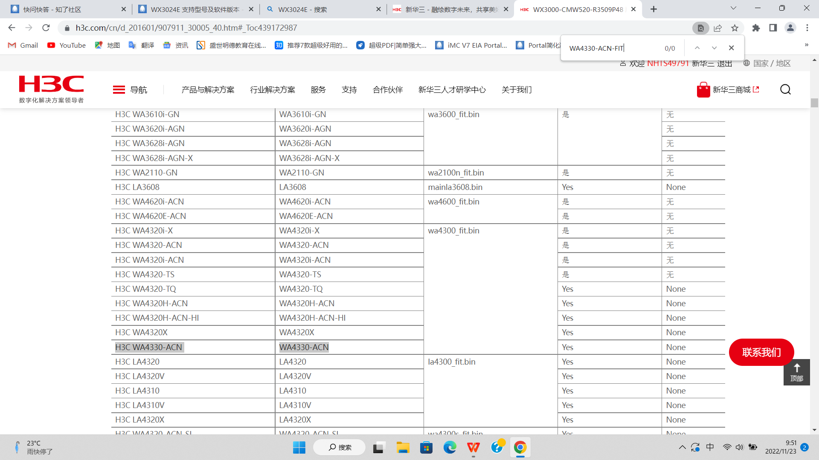This screenshot has width=819, height=460.
Task: Reload the current page
Action: 46,28
